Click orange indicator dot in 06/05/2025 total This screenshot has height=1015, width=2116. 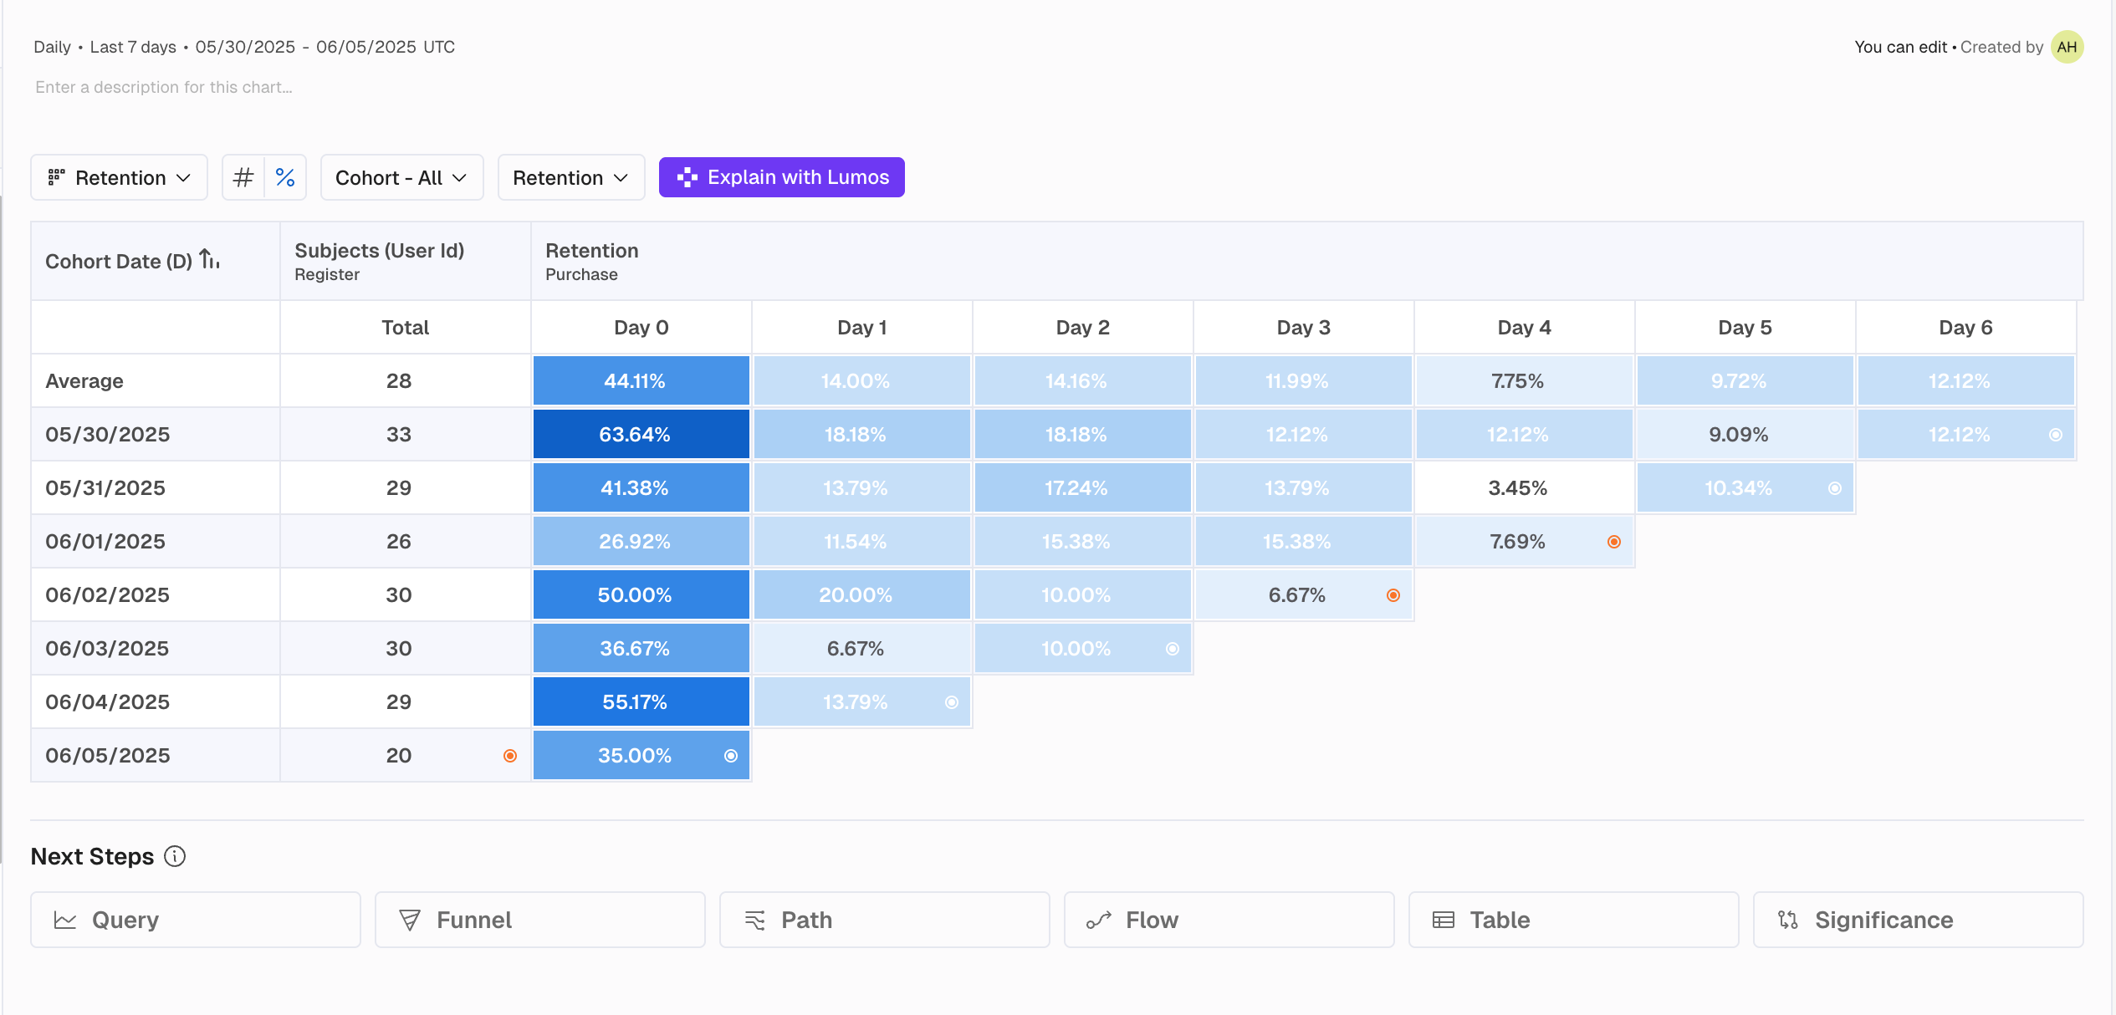point(510,756)
